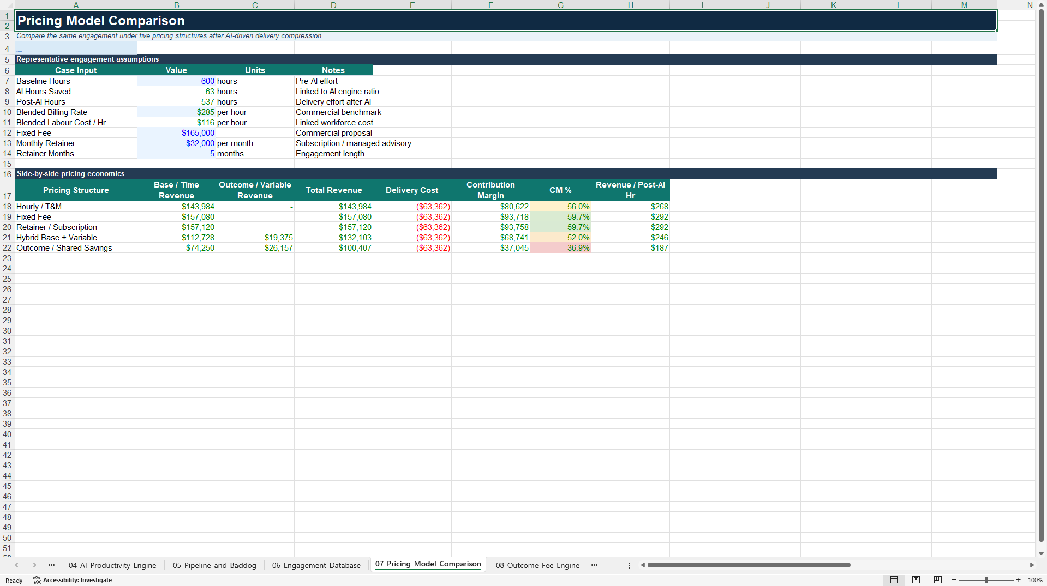The width and height of the screenshot is (1047, 586).
Task: Select the Delivery Cost header cell
Action: pyautogui.click(x=412, y=190)
